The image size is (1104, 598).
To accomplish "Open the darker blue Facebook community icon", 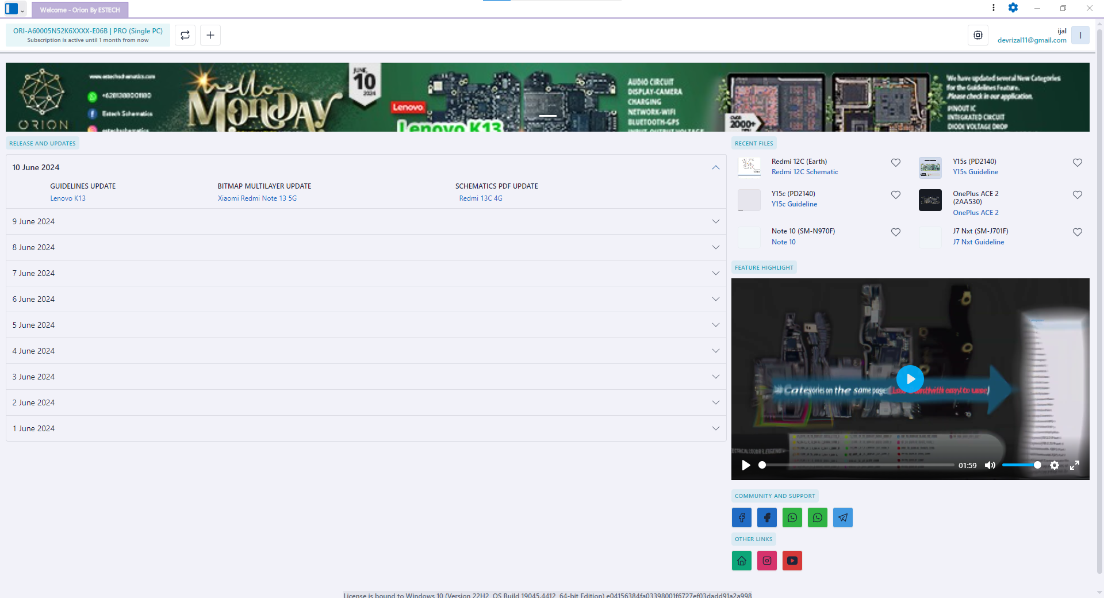I will point(767,517).
